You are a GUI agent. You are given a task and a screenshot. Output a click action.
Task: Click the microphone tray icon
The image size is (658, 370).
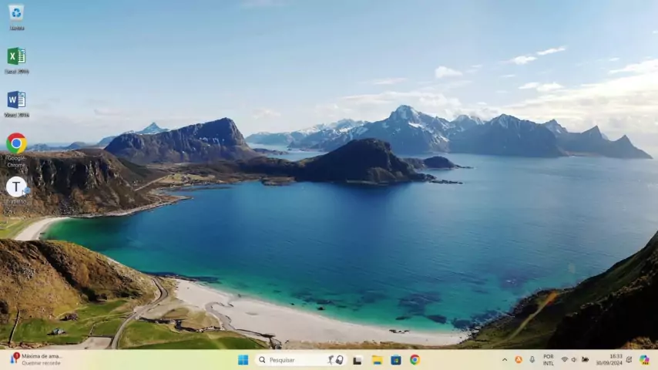pyautogui.click(x=532, y=360)
